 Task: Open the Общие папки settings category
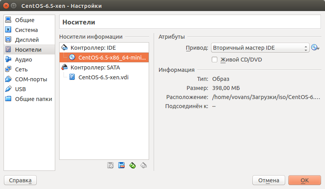29,99
